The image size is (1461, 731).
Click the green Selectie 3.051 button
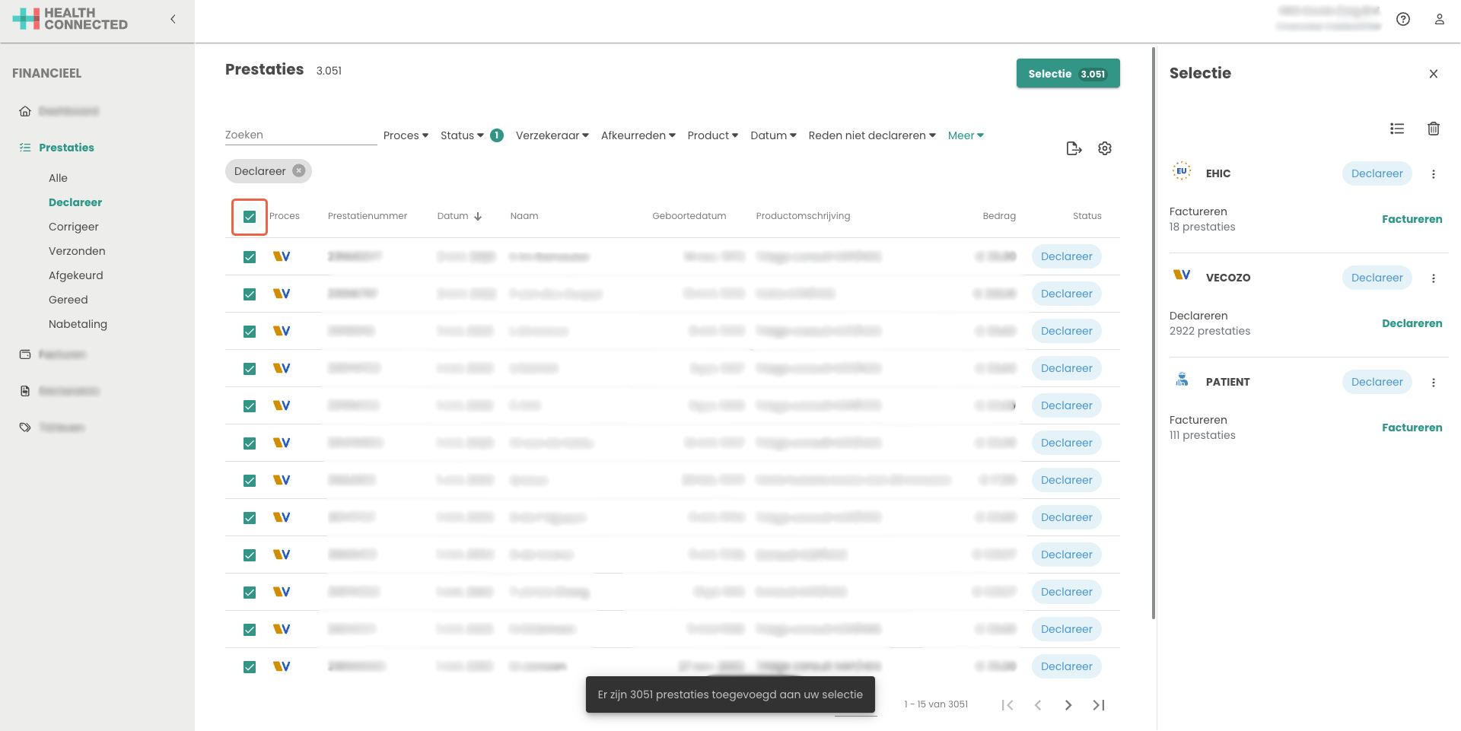pos(1067,74)
